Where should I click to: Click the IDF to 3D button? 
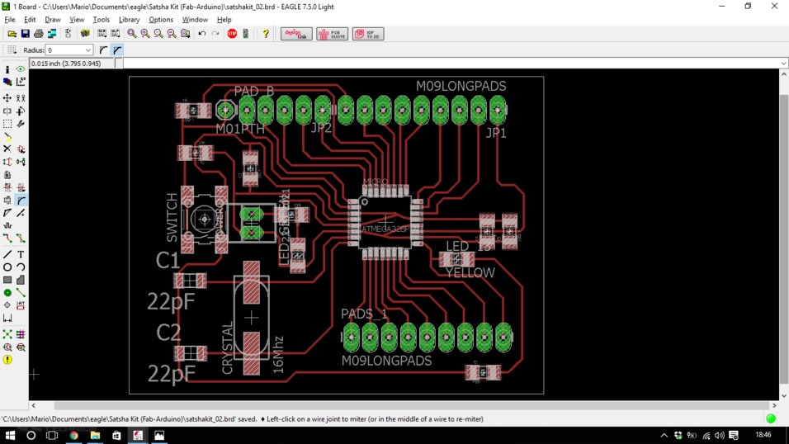pos(368,34)
